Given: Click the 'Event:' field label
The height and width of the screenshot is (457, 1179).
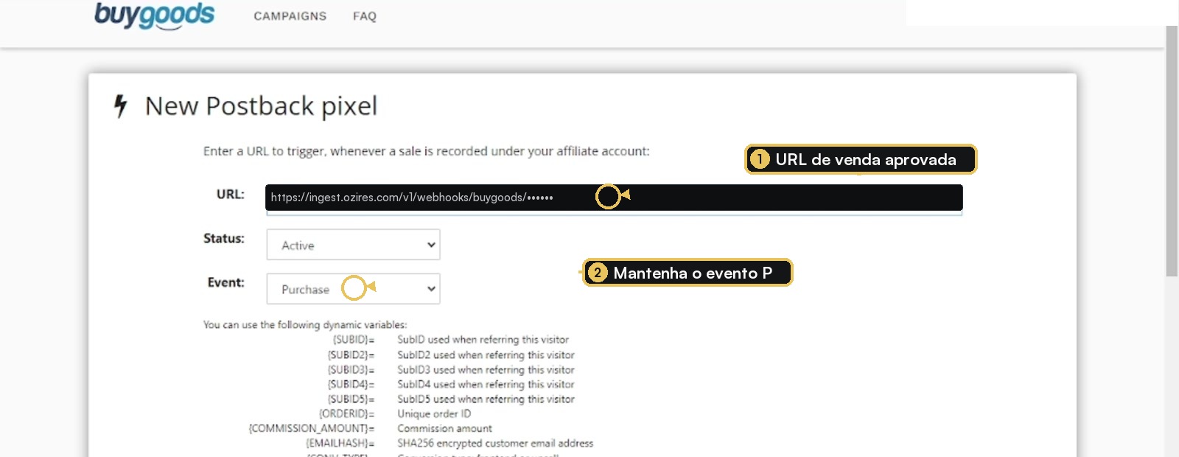Looking at the screenshot, I should (x=225, y=283).
